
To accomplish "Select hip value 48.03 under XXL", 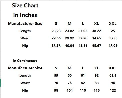I will (113, 46).
